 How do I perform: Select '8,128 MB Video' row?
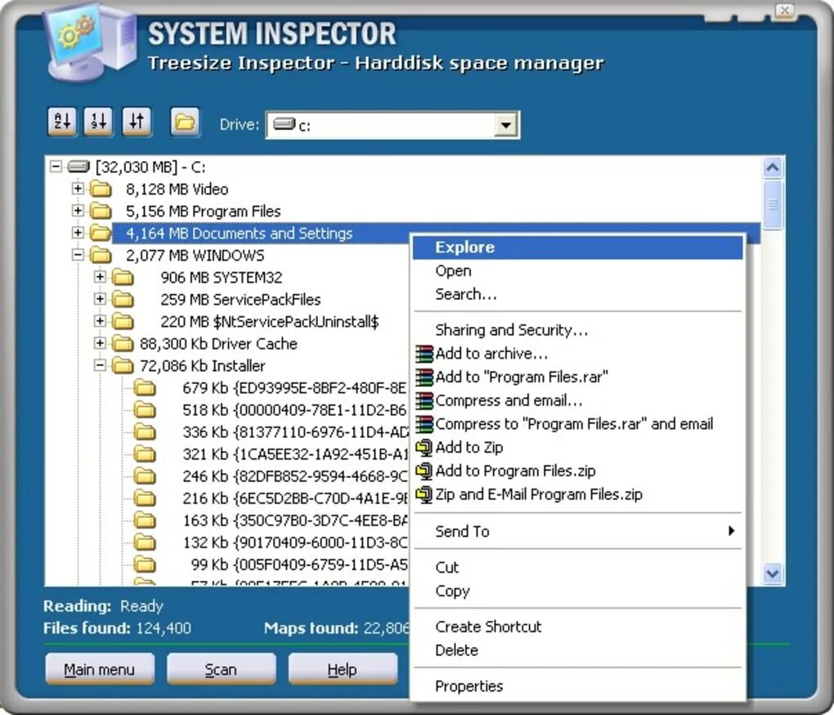tap(177, 190)
